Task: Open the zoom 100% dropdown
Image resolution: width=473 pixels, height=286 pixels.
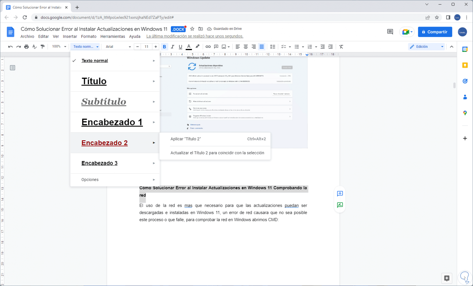Action: (x=59, y=47)
